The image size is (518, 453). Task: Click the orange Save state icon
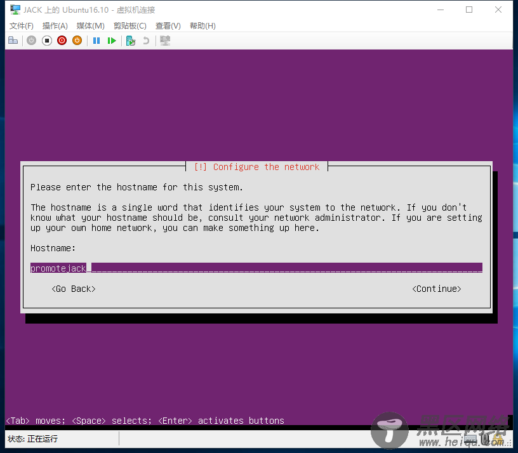tap(77, 41)
